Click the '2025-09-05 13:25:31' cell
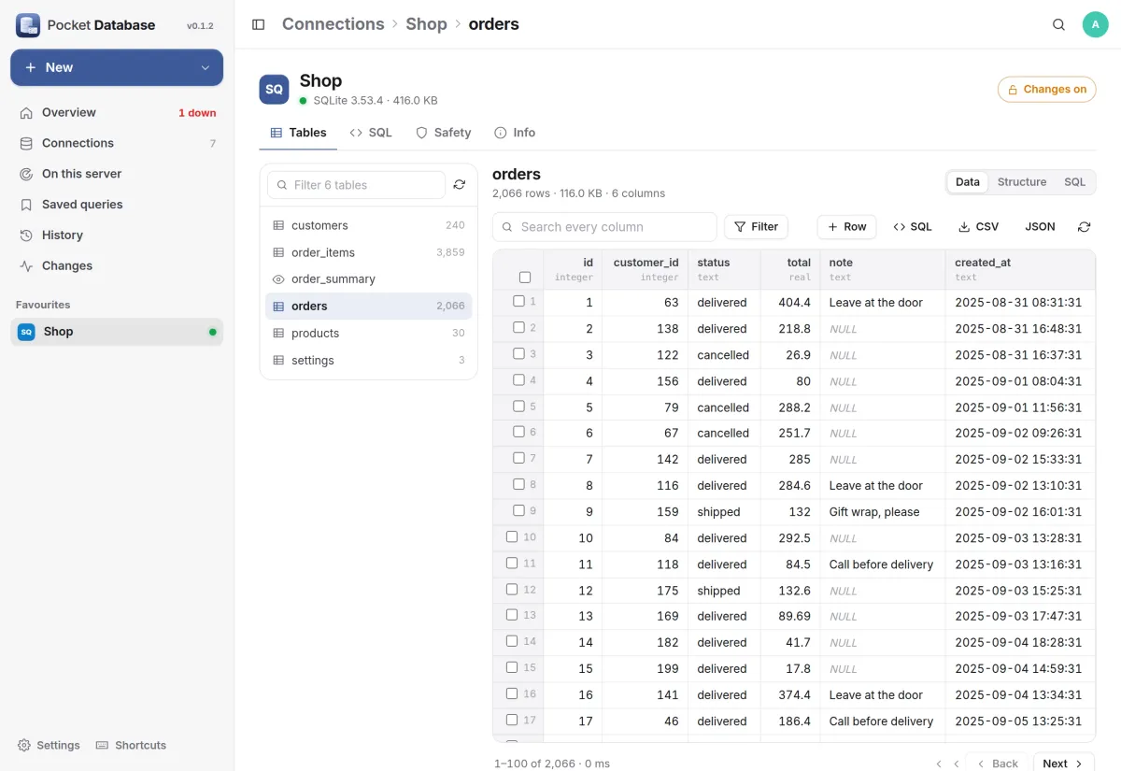The width and height of the screenshot is (1121, 771). 1019,721
